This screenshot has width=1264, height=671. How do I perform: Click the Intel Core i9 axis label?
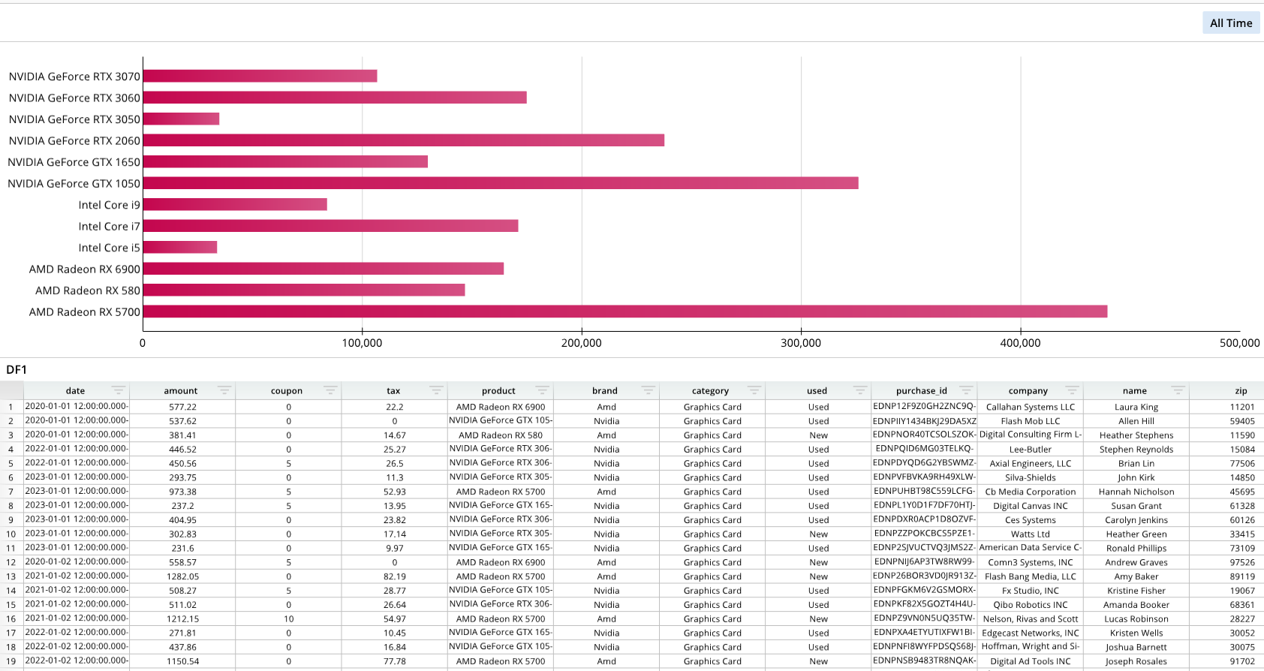(109, 205)
